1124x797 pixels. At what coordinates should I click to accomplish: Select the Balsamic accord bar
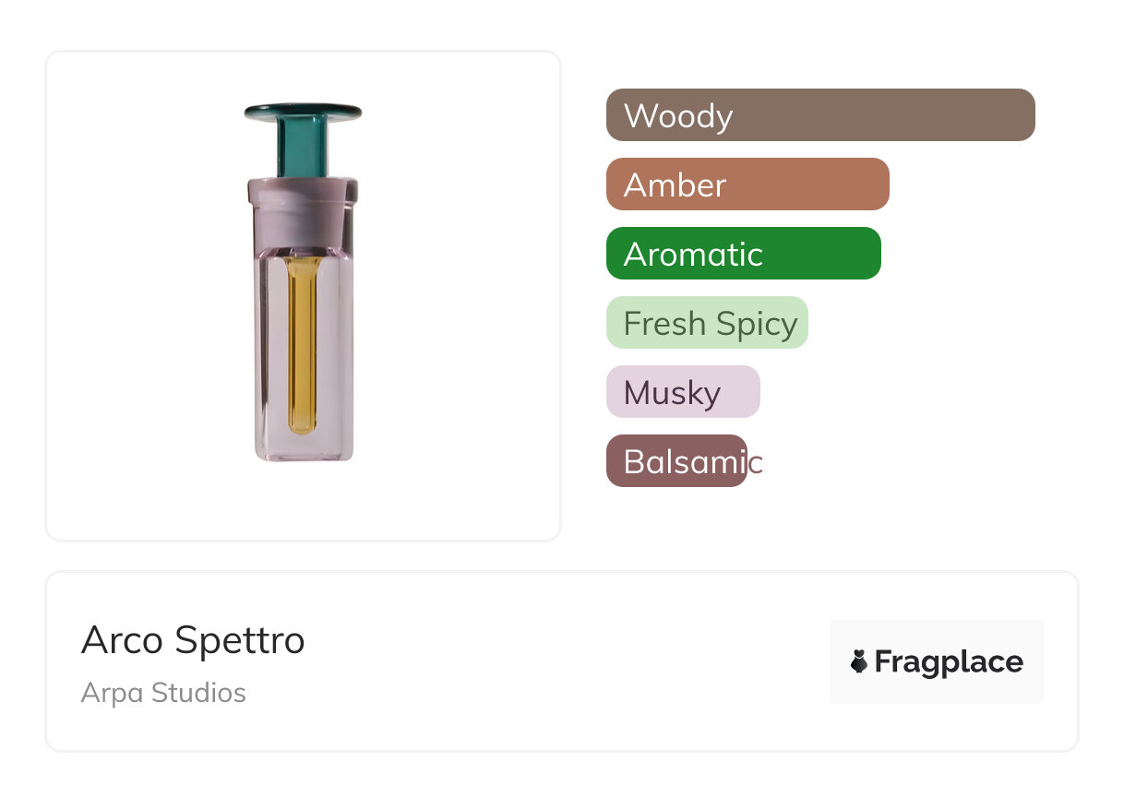[676, 461]
